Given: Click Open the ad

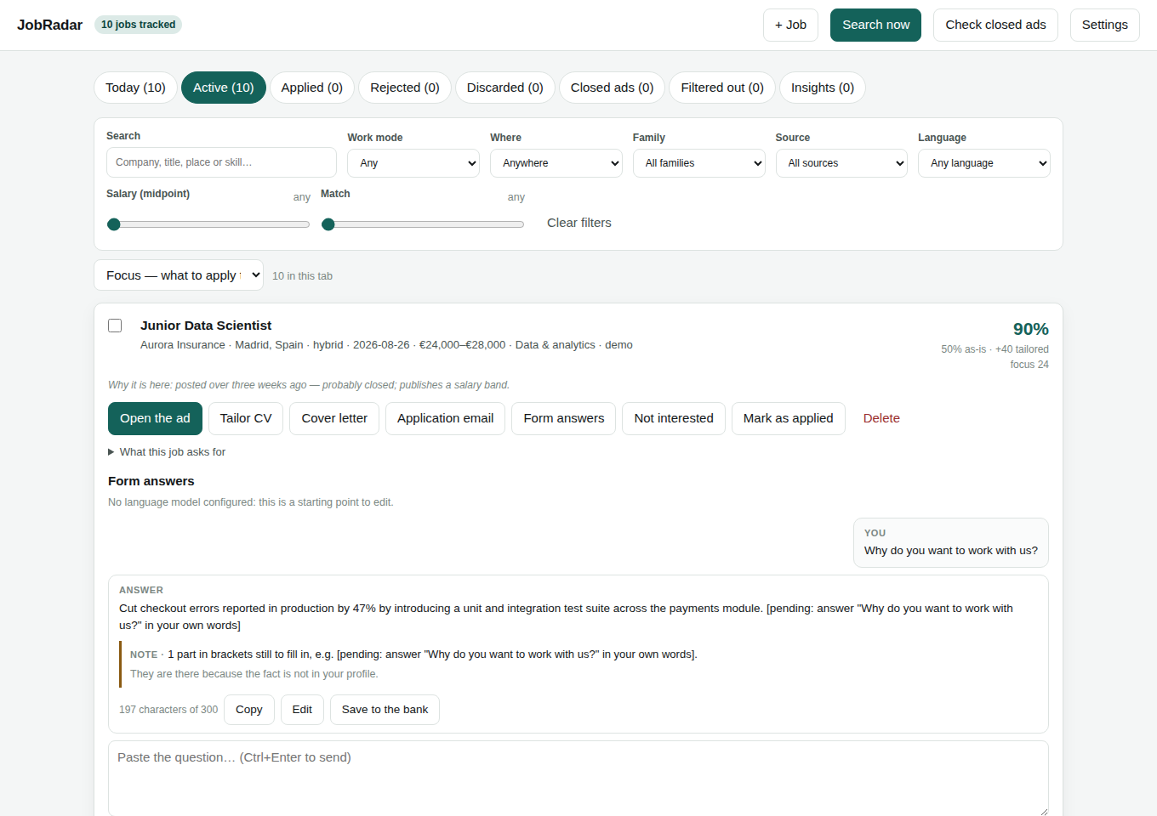Looking at the screenshot, I should pos(155,418).
